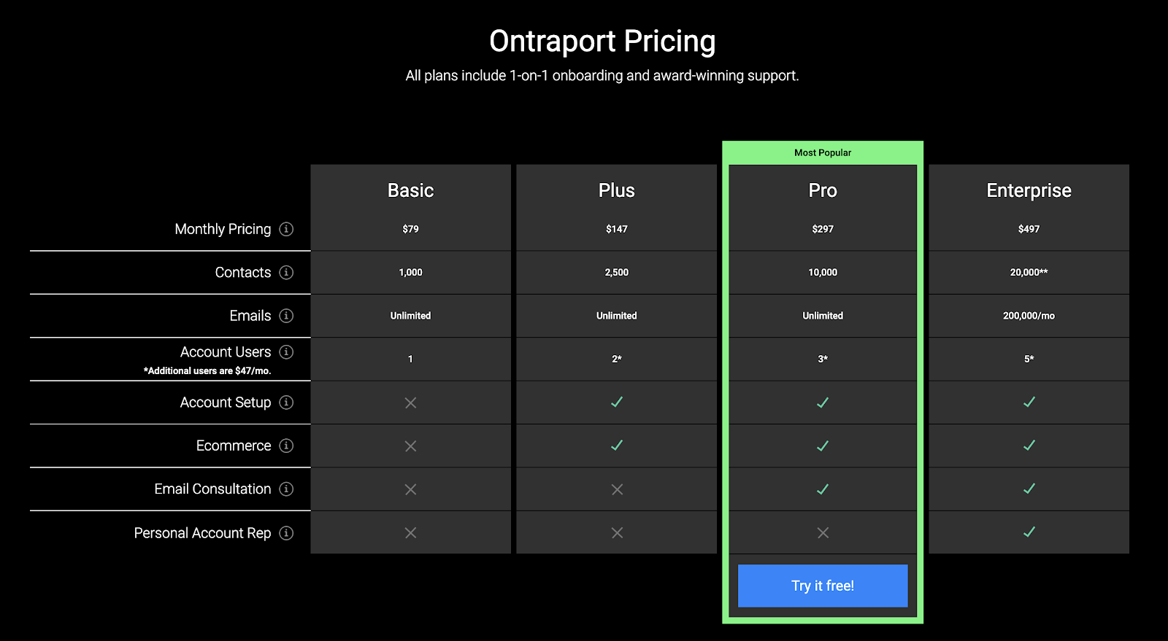
Task: Click the $79 Basic monthly price
Action: [411, 229]
